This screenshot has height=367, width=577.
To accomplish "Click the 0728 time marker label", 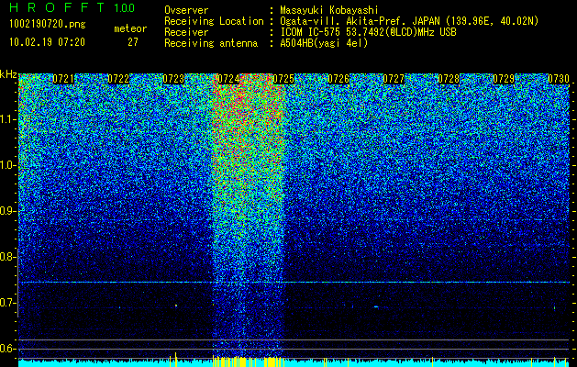I will [x=449, y=79].
